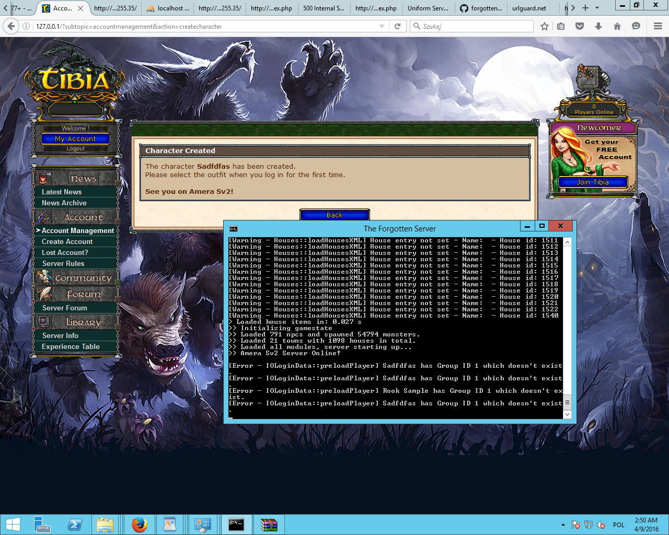Click the console window system icon

(234, 228)
